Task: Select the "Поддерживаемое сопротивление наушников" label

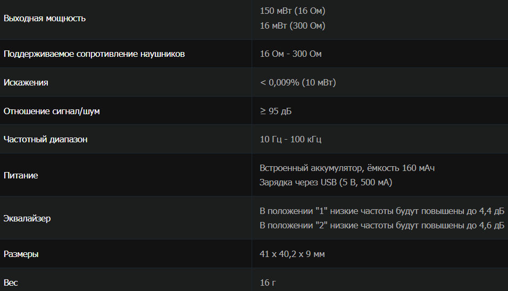Action: click(x=94, y=54)
